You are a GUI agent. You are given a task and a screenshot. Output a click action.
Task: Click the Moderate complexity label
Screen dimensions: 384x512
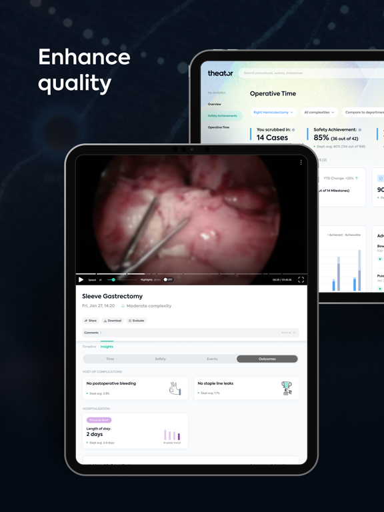click(x=149, y=306)
